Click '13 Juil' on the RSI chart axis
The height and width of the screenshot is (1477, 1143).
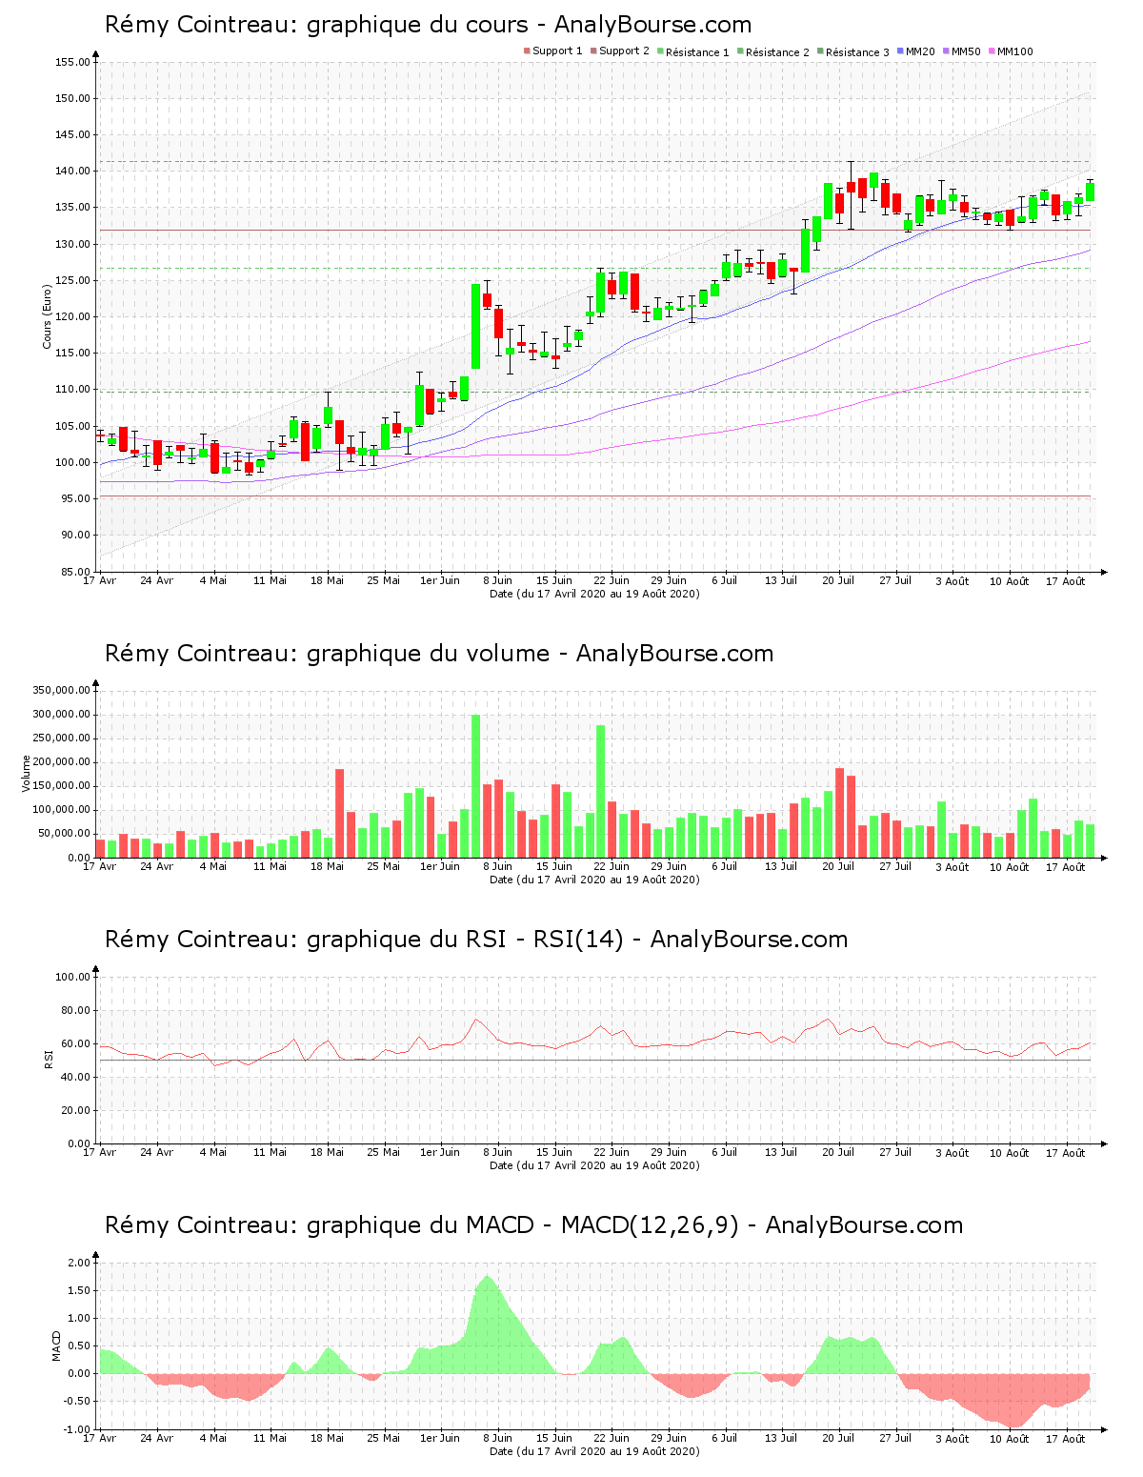point(781,1152)
